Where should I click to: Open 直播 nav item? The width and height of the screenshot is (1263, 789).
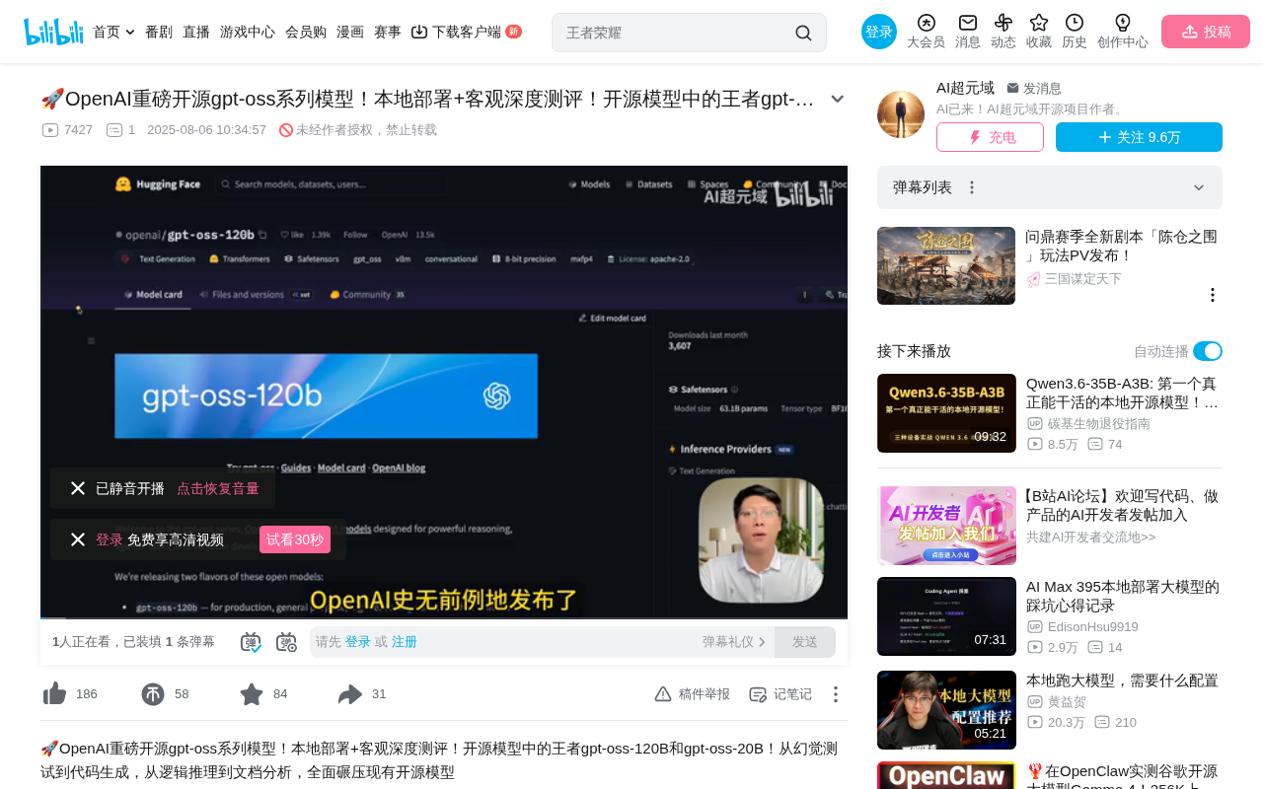pos(196,32)
